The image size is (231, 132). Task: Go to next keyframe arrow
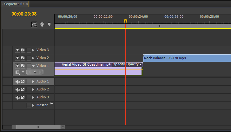click(x=40, y=72)
